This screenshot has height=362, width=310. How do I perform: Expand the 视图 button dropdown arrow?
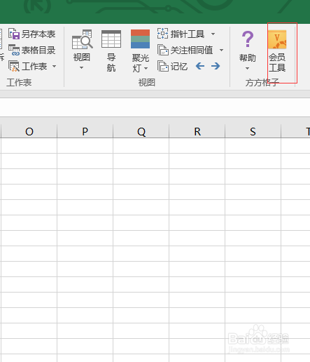click(x=81, y=68)
